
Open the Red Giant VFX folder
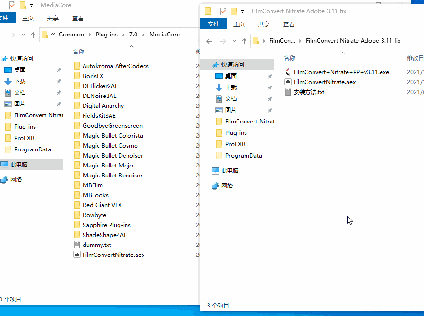pyautogui.click(x=102, y=205)
